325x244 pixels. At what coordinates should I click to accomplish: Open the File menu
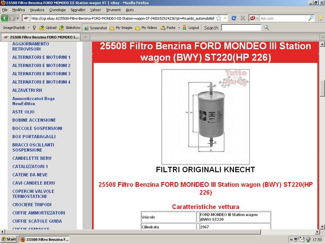5,10
